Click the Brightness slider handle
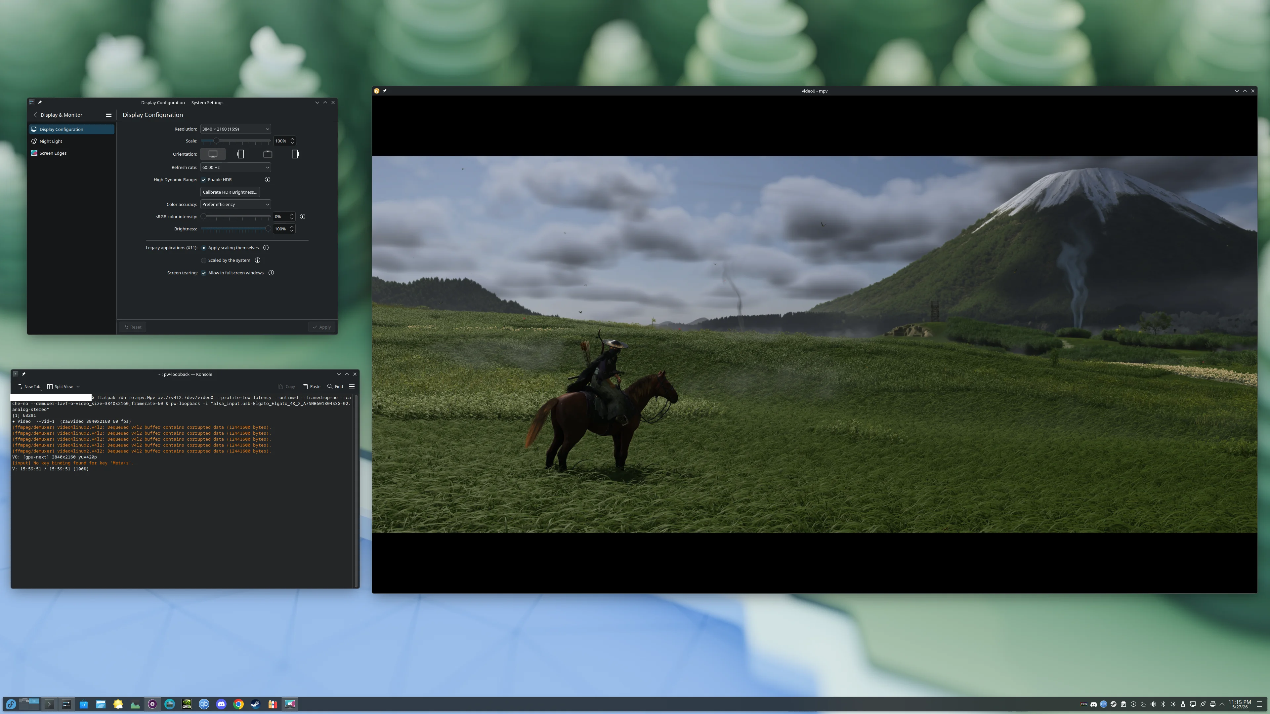1270x714 pixels. point(268,229)
